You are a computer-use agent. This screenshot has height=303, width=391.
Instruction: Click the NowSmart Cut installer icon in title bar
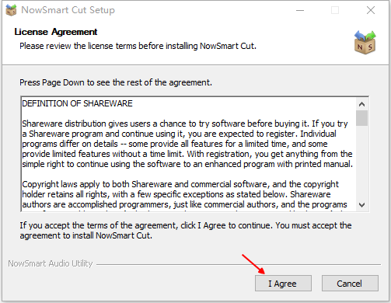click(11, 10)
